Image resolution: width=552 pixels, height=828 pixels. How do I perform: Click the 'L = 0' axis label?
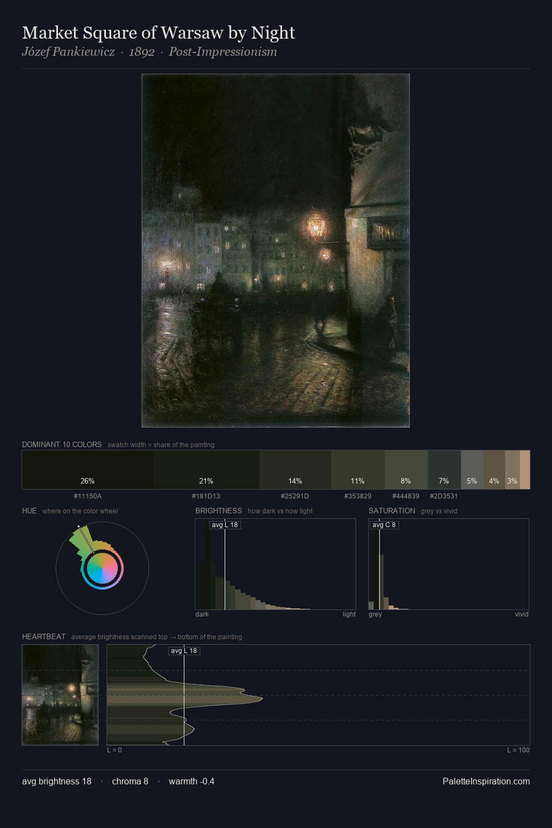[x=114, y=750]
